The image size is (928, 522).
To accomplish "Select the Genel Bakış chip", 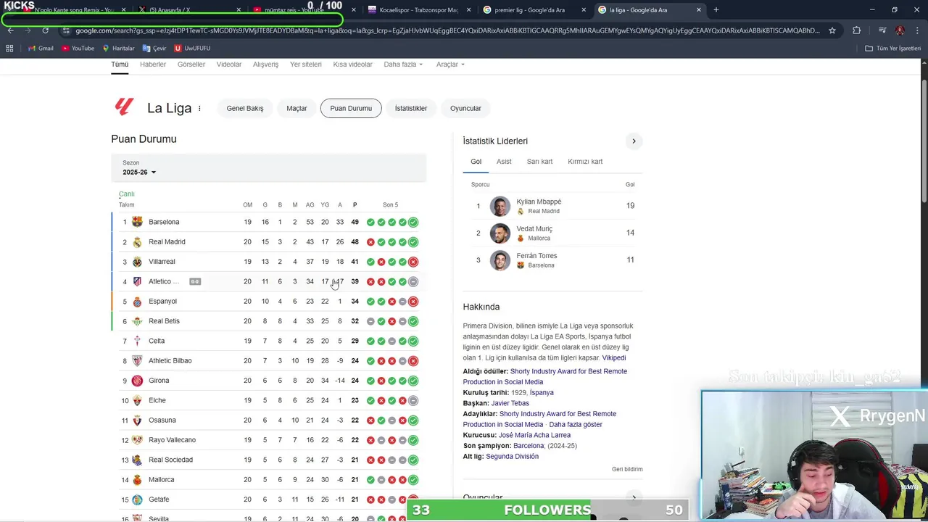I will [x=245, y=108].
